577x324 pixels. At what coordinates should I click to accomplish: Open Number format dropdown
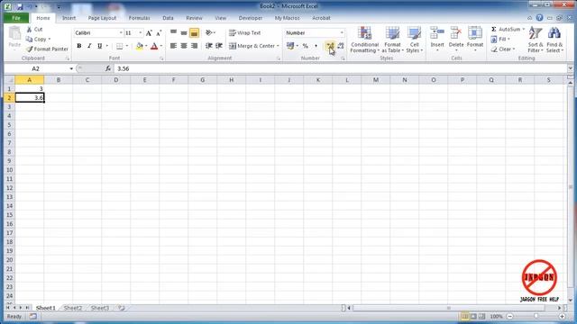coord(342,32)
